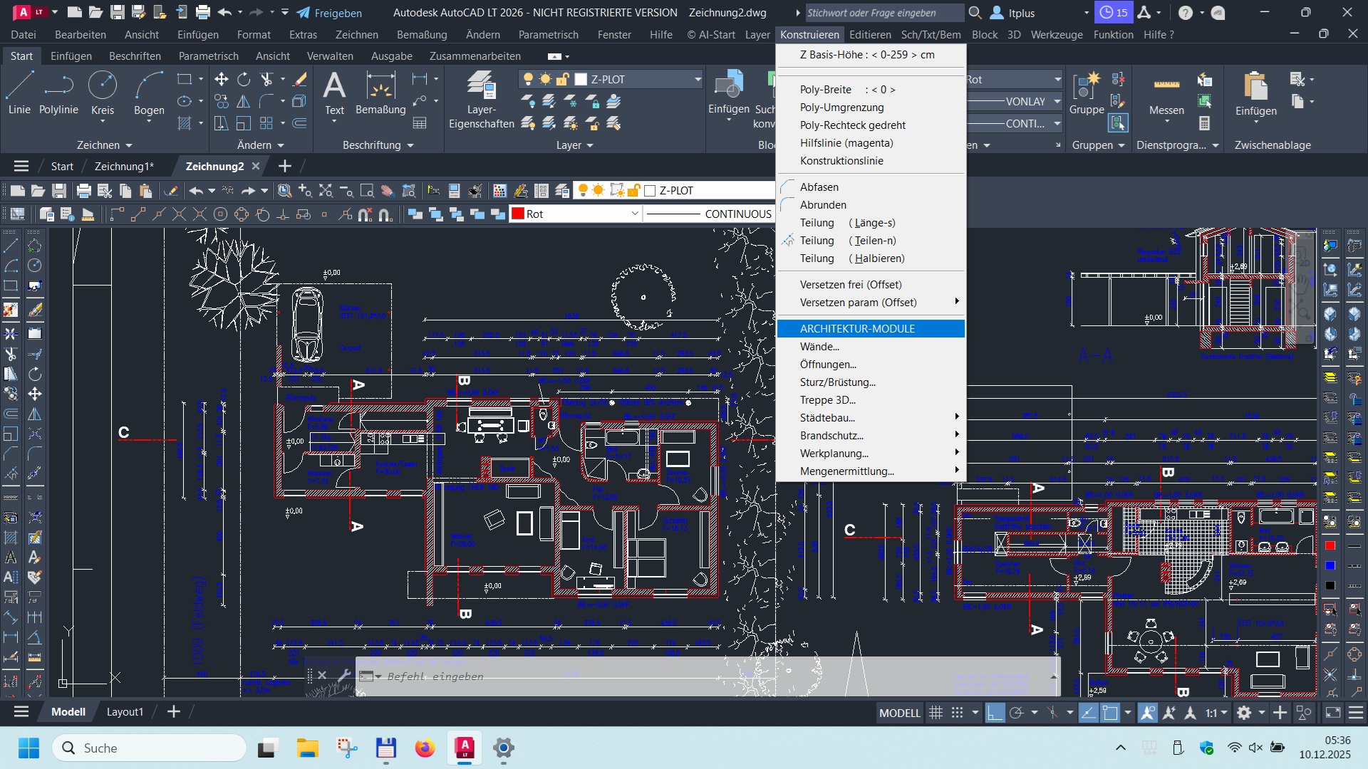Open the Bemaßung dimension tool
The height and width of the screenshot is (769, 1368).
point(380,93)
